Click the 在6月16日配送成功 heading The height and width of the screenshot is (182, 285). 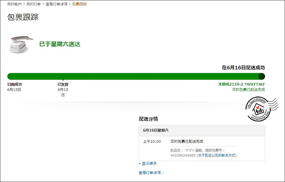coord(243,68)
